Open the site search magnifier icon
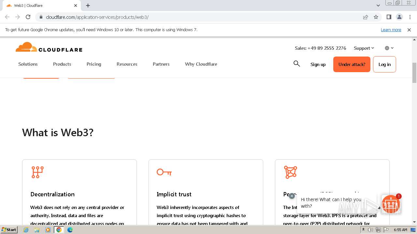 pos(296,64)
